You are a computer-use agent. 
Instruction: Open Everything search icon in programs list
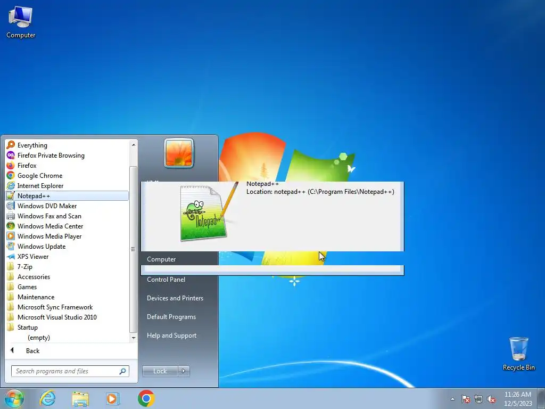point(11,145)
